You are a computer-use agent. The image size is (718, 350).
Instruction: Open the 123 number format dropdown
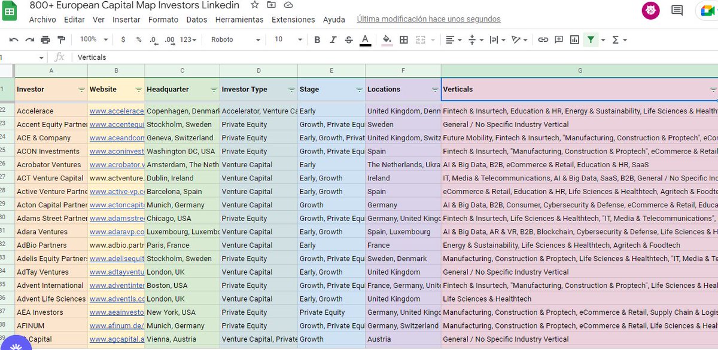[x=188, y=40]
